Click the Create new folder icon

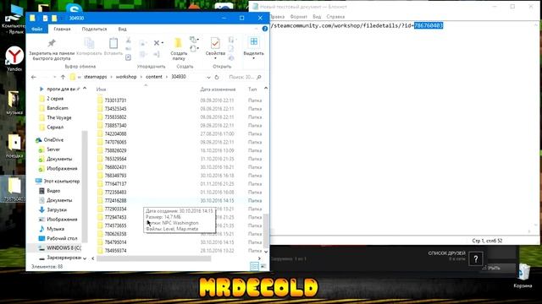179,49
